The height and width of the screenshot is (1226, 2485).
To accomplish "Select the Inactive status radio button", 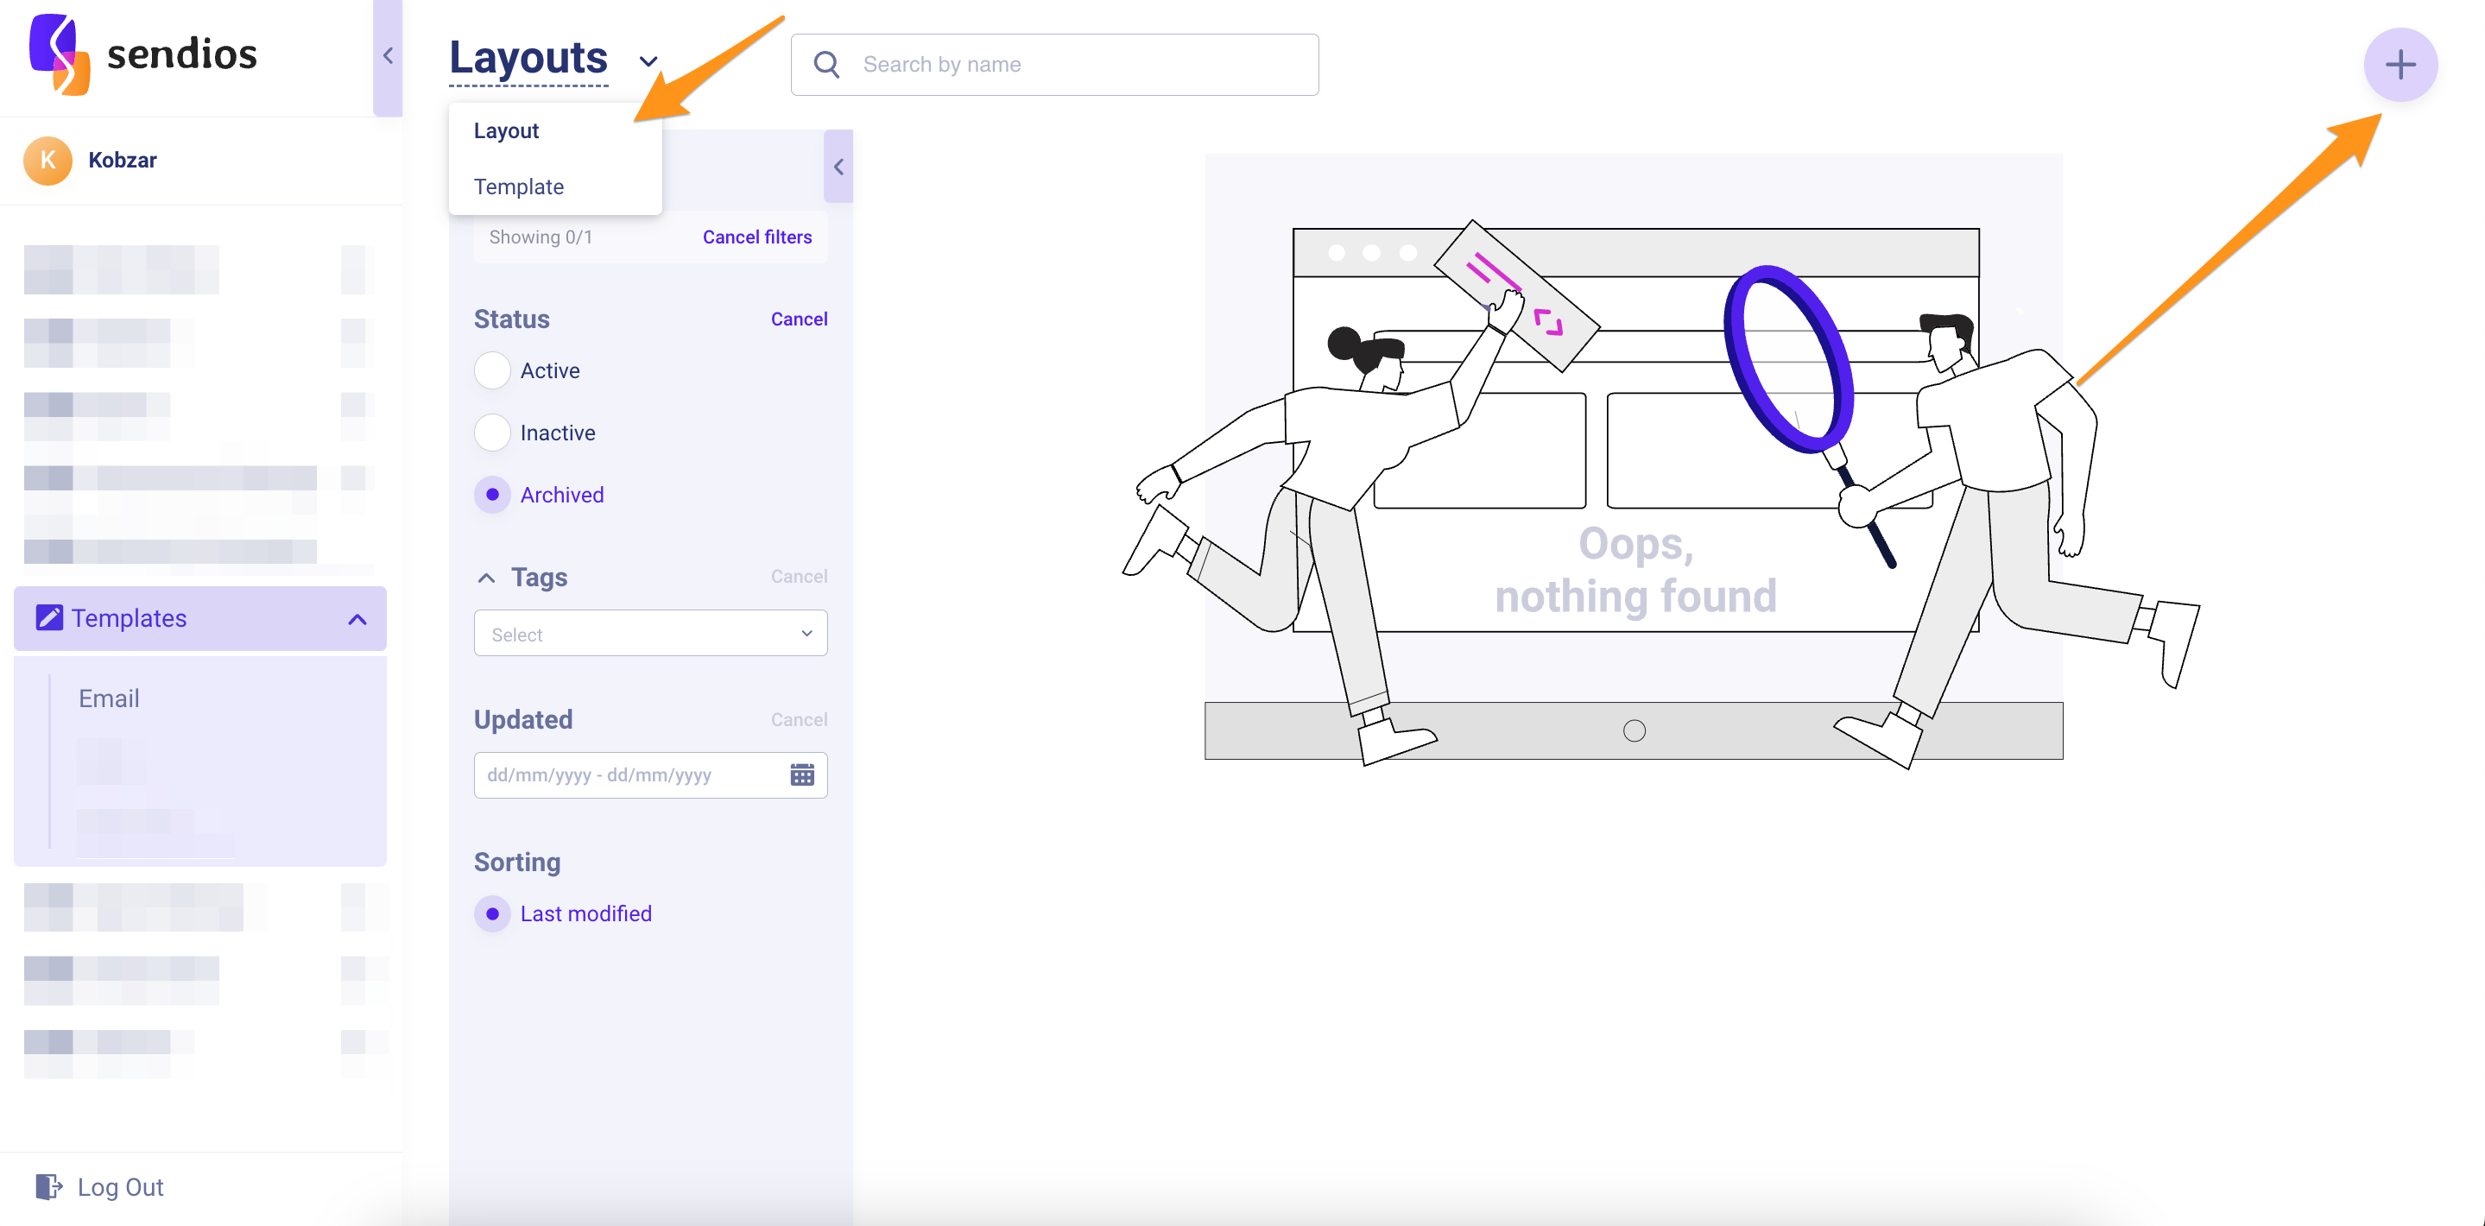I will [492, 433].
